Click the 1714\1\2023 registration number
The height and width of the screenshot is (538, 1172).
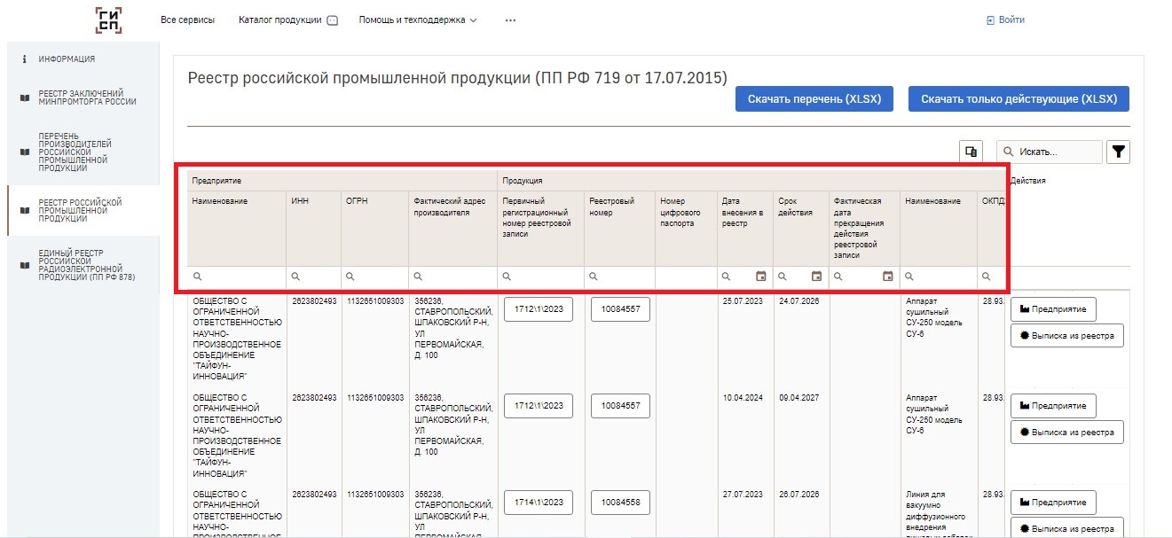coord(539,503)
